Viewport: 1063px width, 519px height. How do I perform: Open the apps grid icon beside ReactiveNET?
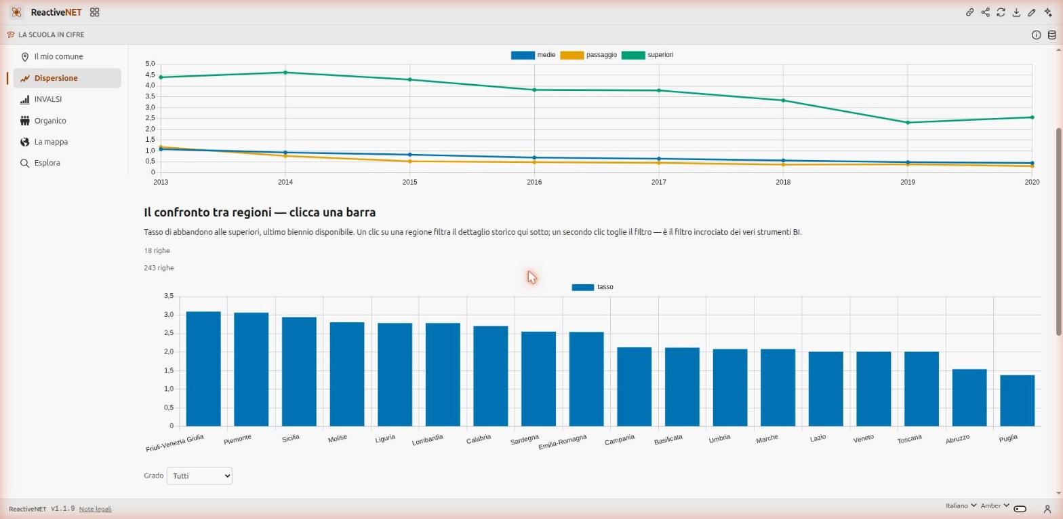[95, 12]
